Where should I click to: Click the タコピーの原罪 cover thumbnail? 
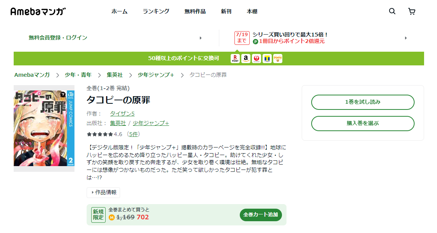click(x=44, y=128)
